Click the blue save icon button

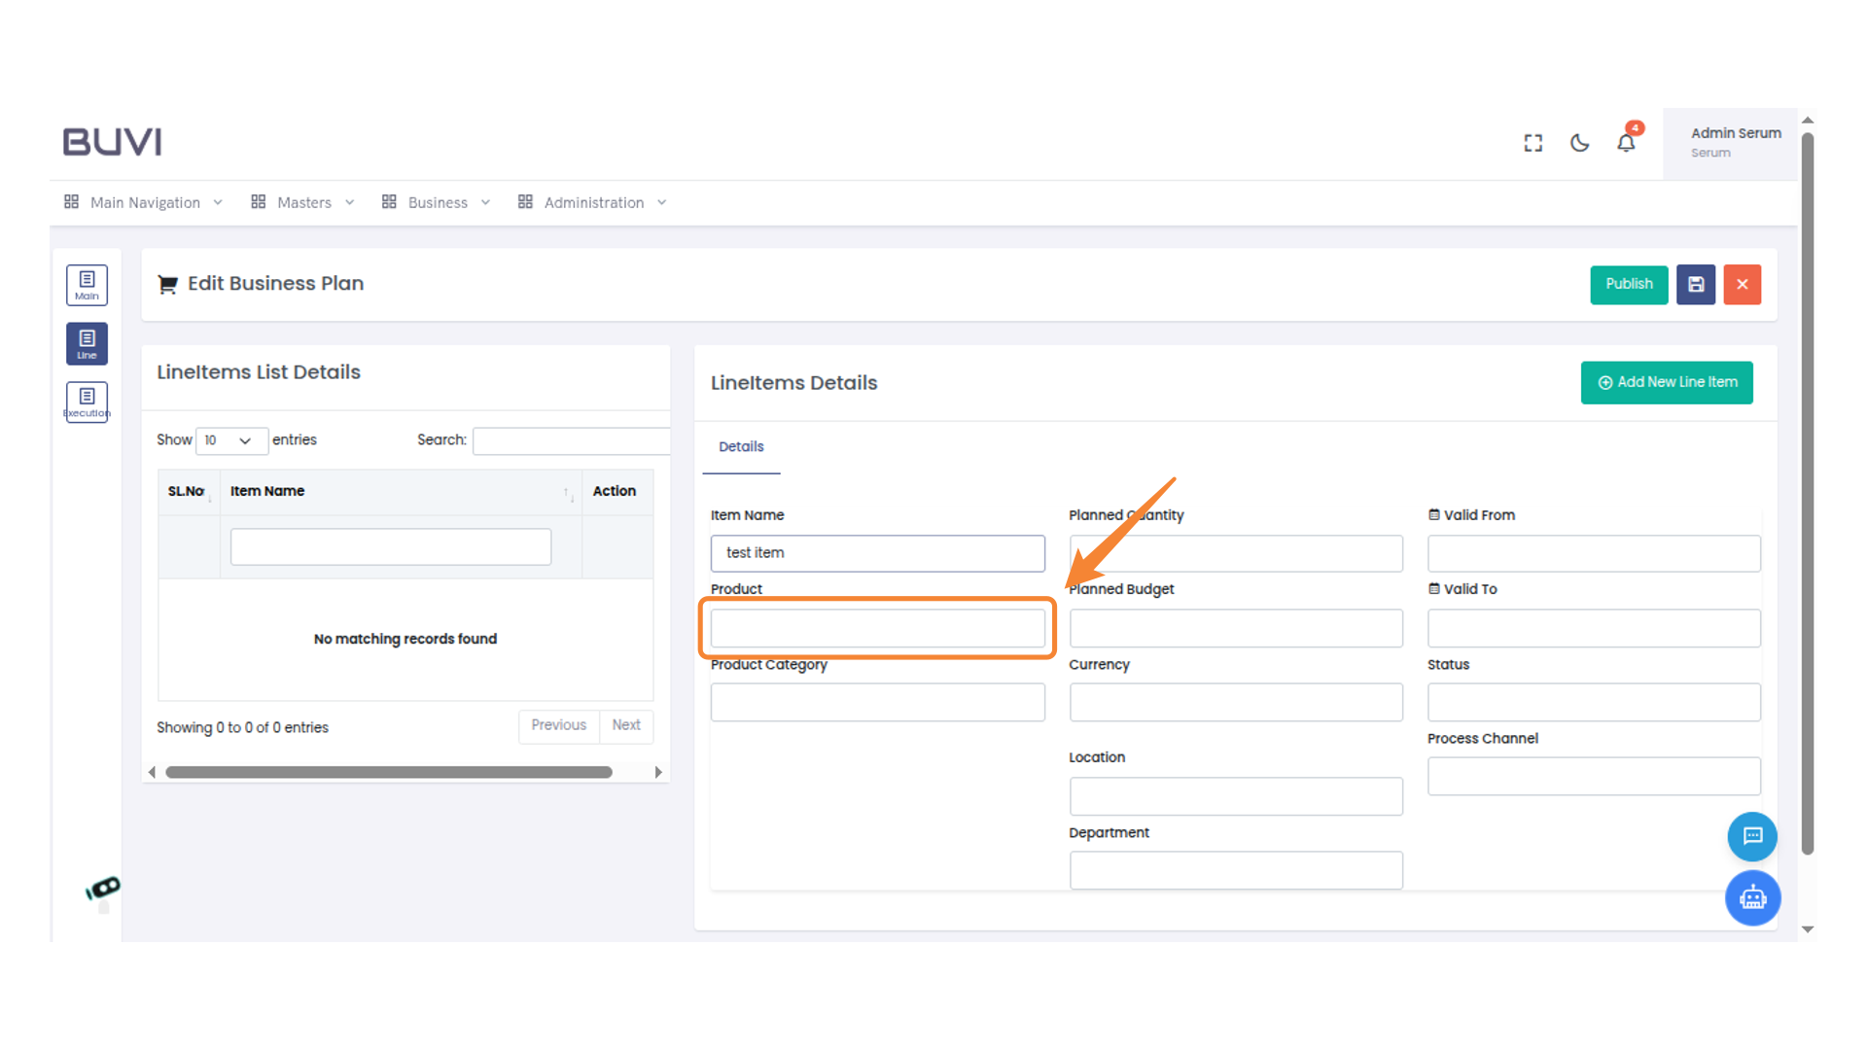[1696, 285]
